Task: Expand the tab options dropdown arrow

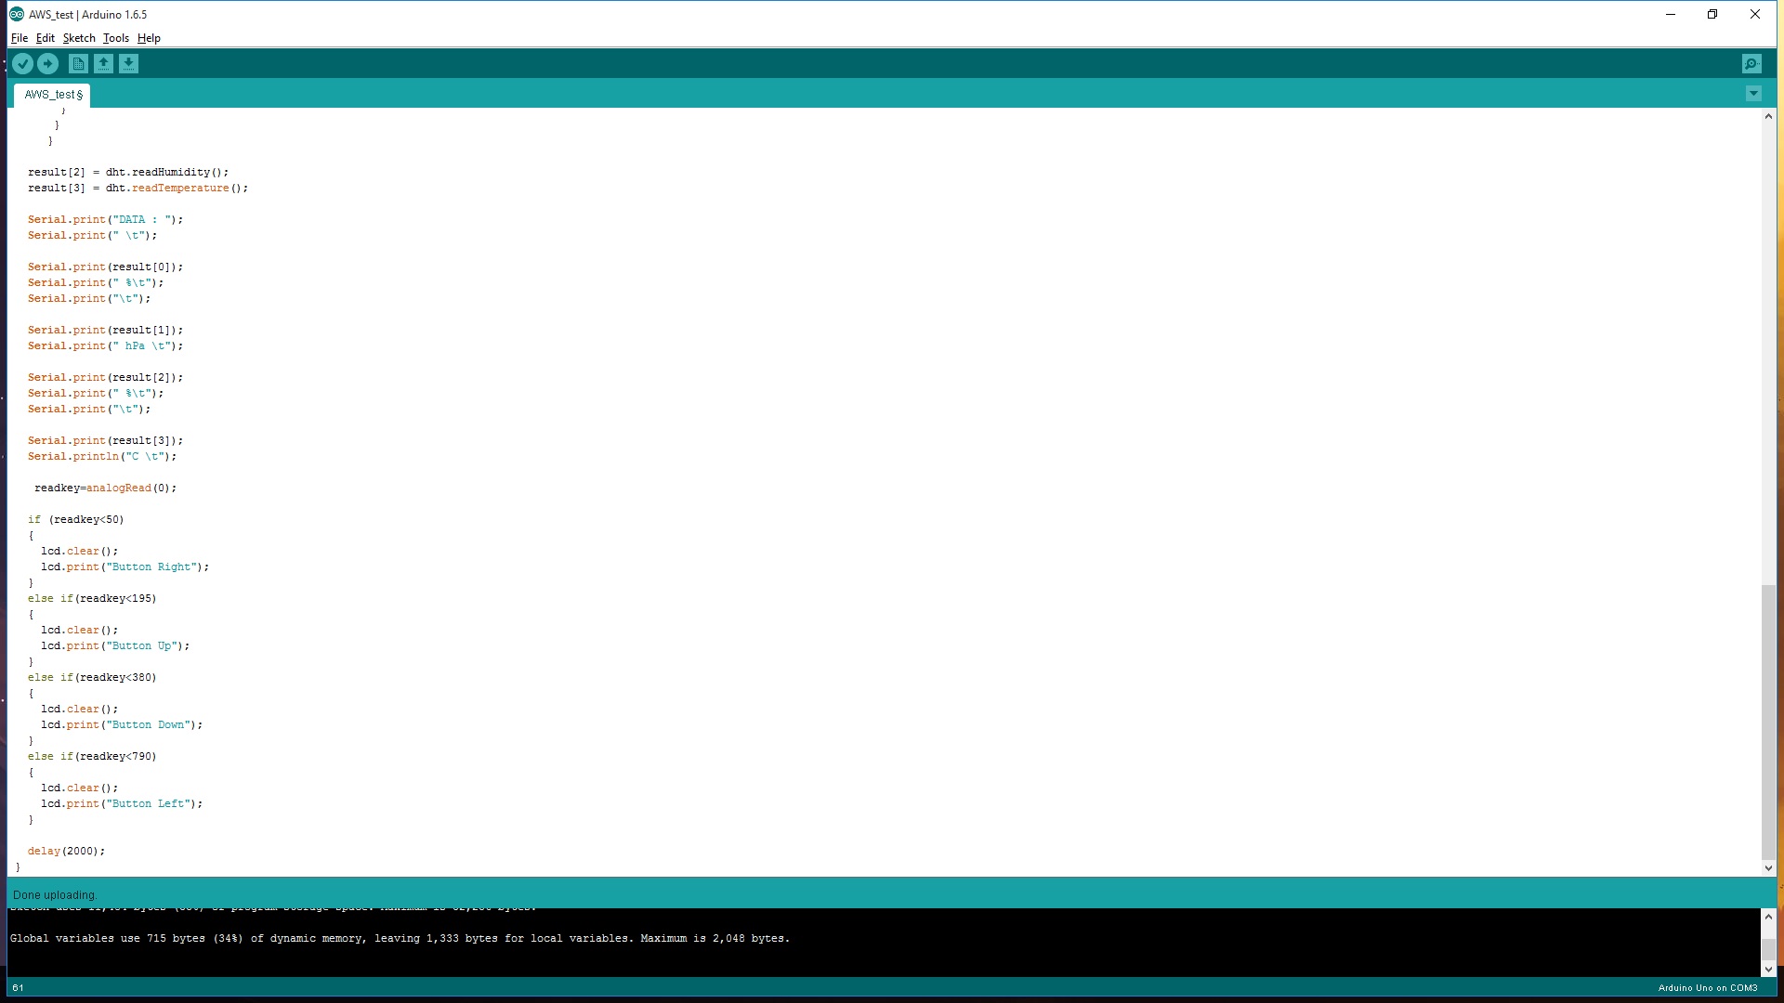Action: [x=1753, y=94]
